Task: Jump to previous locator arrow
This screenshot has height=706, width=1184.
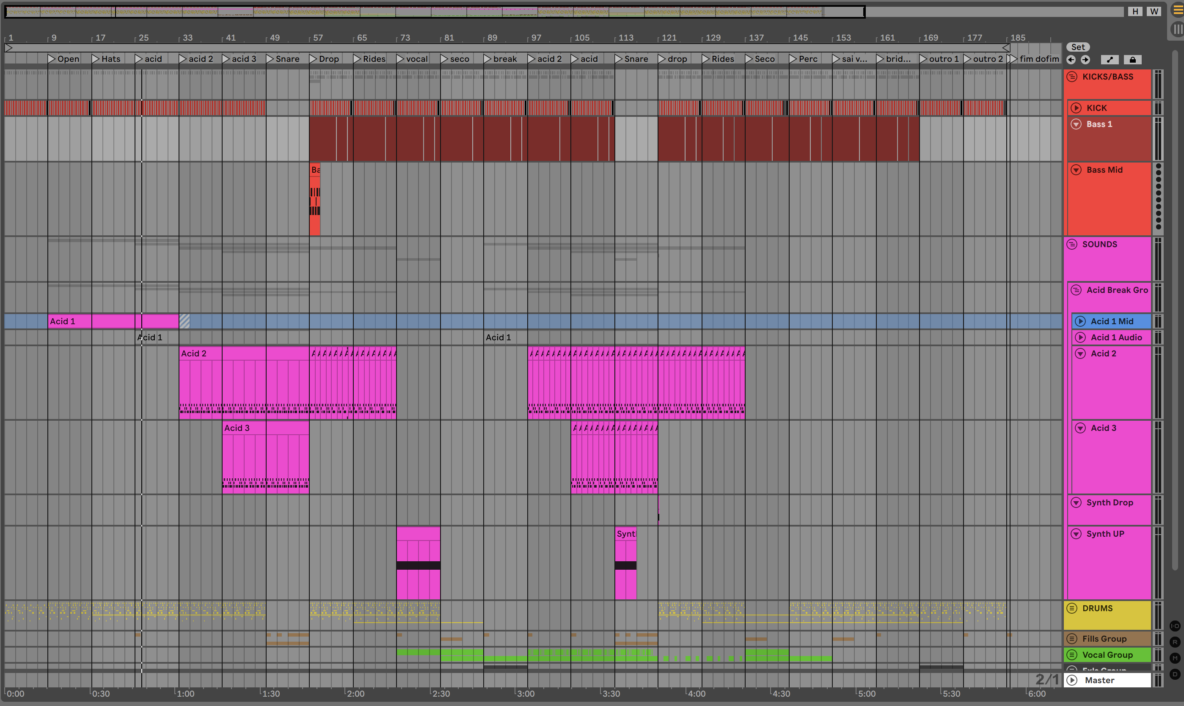Action: click(1071, 60)
